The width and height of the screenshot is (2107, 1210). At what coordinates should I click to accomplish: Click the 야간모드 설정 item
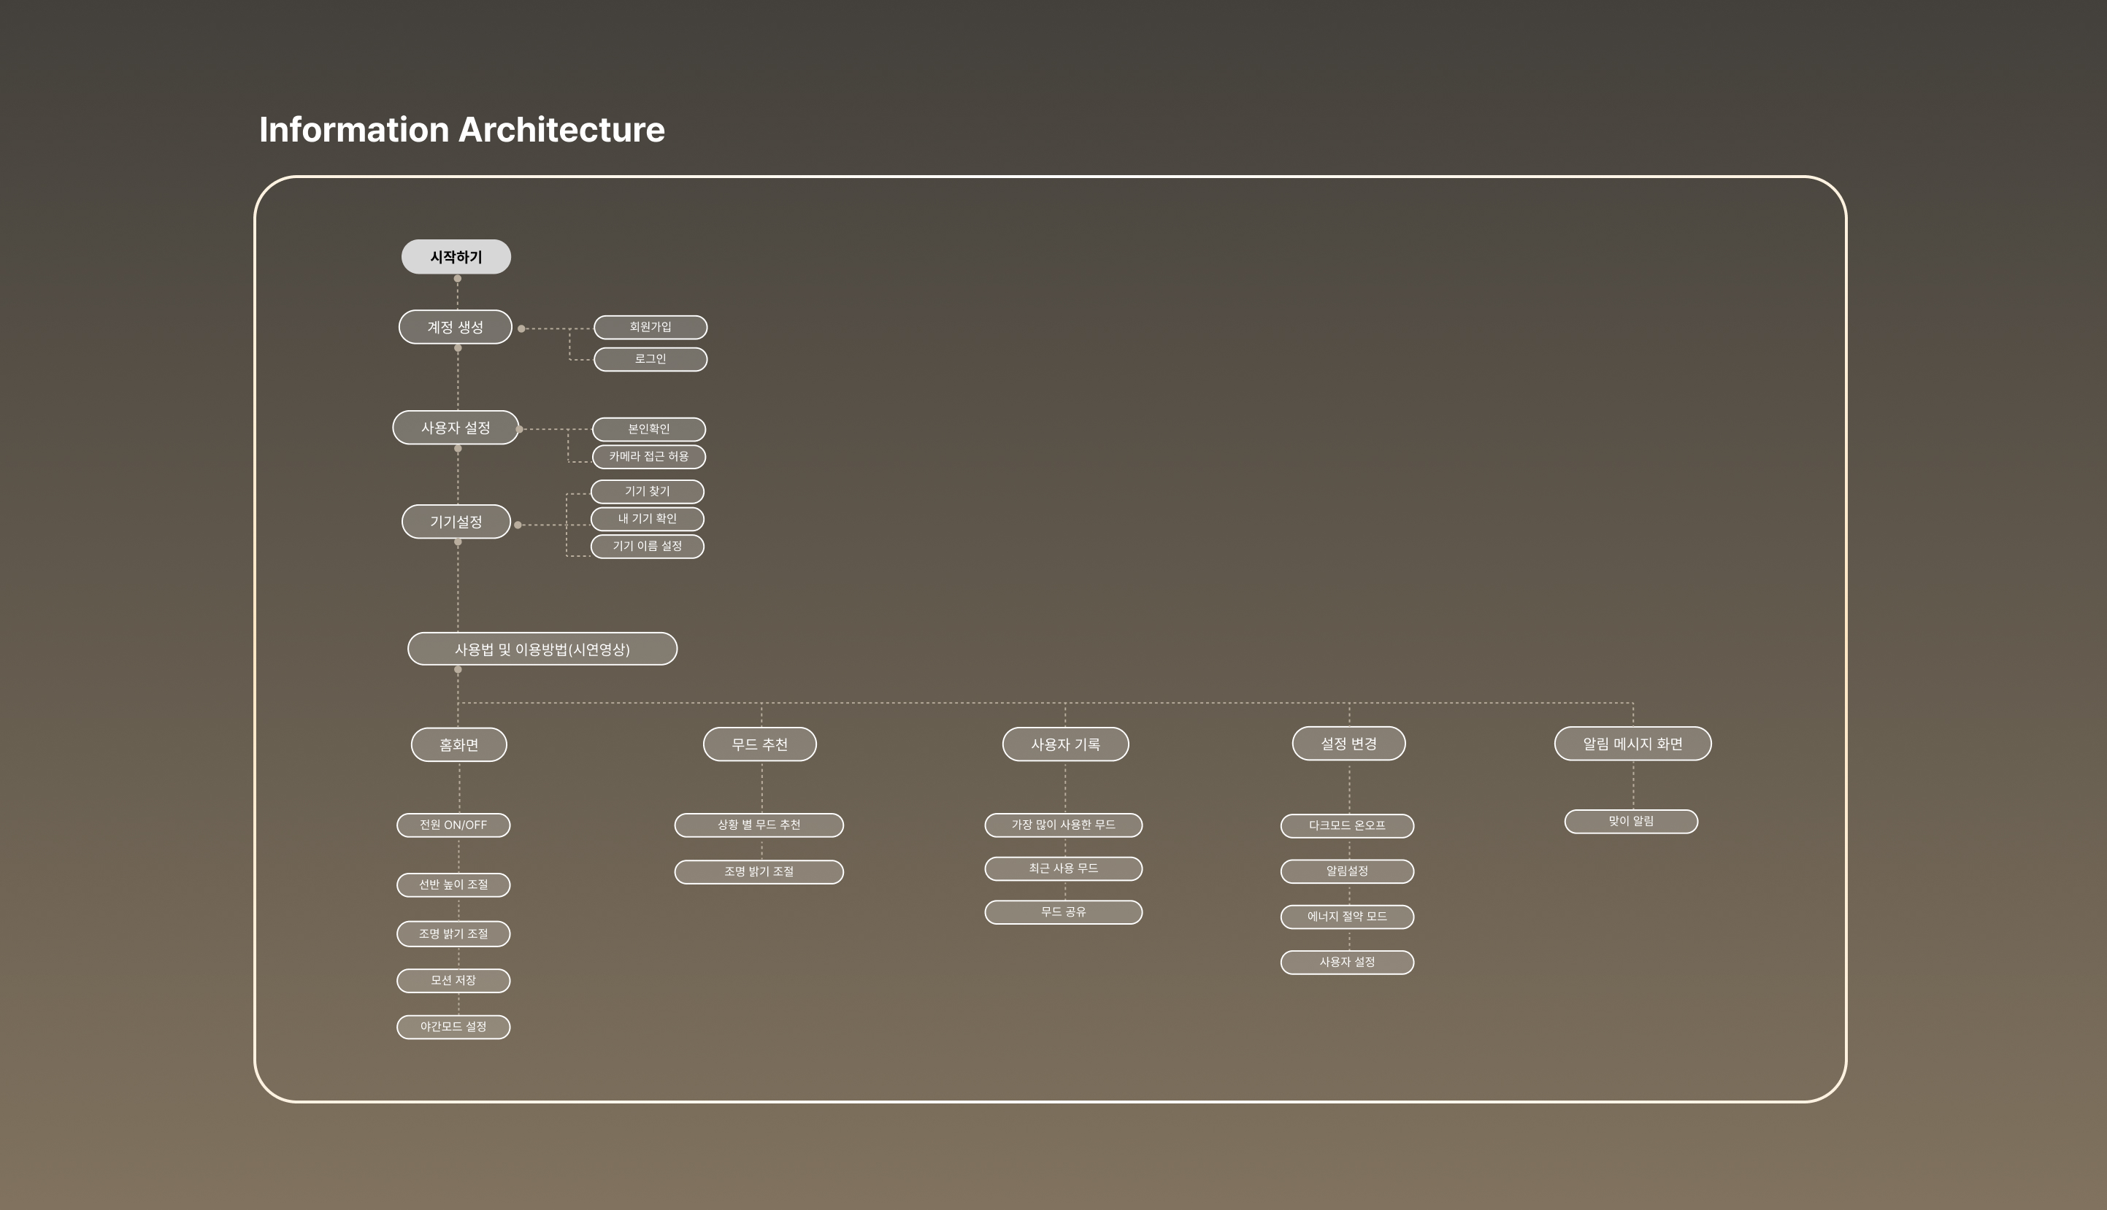453,1026
